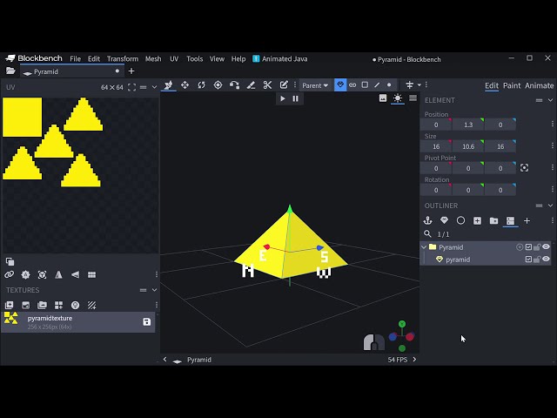557x418 pixels.
Task: Select the Move tool in the toolbar
Action: click(185, 85)
